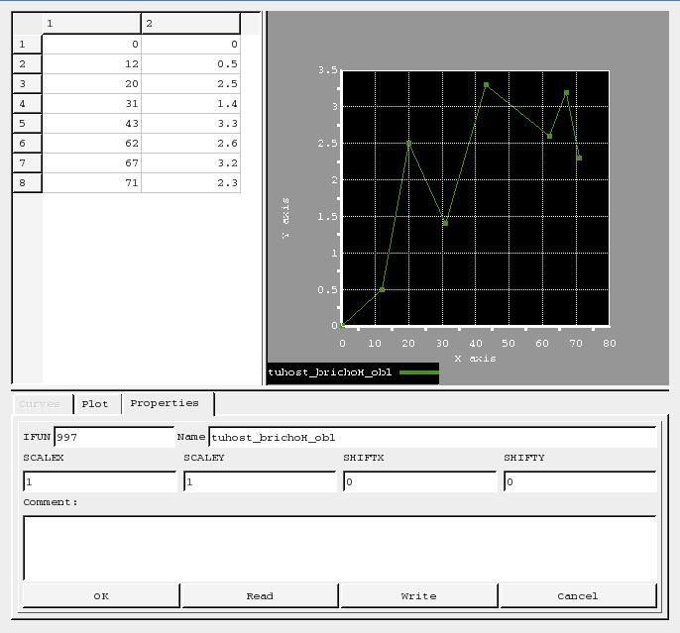The height and width of the screenshot is (633, 680).
Task: Click the plot data point at x=31
Action: [445, 223]
